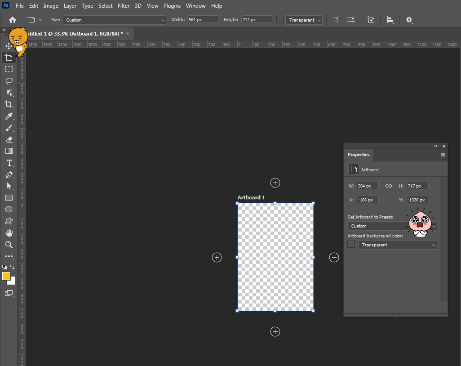The height and width of the screenshot is (366, 461).
Task: Click artboard color swatch in options bar
Action: coord(280,20)
